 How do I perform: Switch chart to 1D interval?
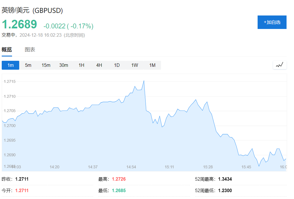click(117, 65)
